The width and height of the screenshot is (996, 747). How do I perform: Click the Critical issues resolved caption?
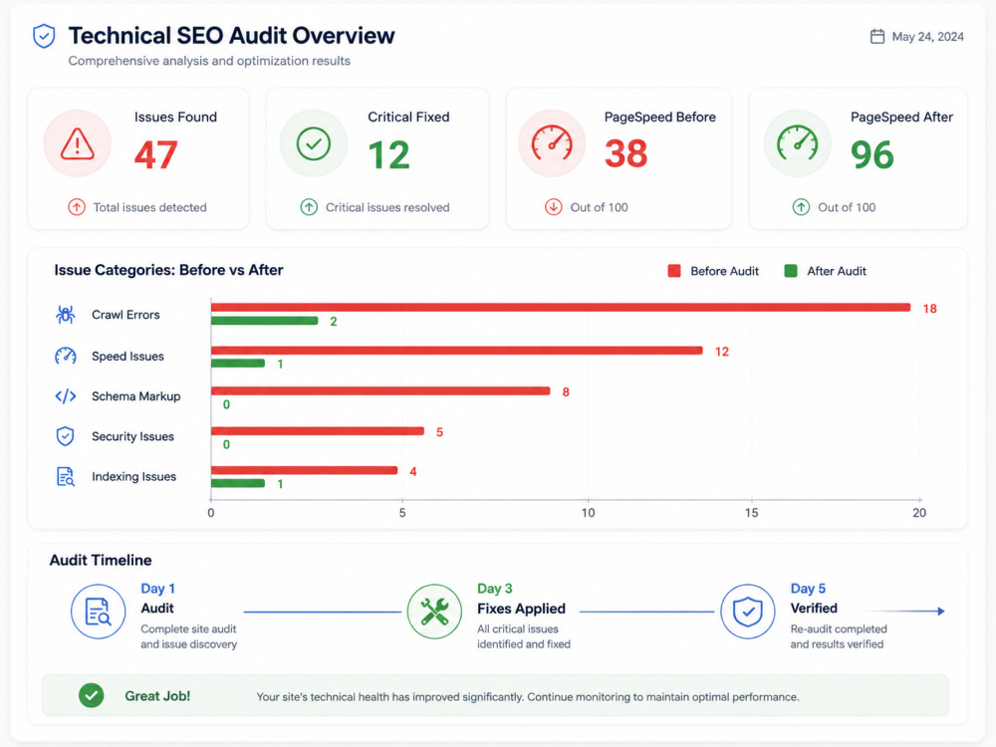[x=387, y=208]
